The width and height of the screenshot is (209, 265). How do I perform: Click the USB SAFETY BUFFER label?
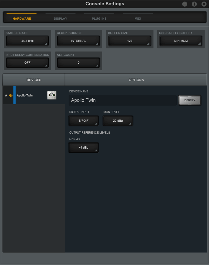[175, 33]
